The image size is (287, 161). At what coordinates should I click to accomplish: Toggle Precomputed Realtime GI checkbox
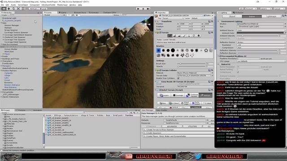220,56
